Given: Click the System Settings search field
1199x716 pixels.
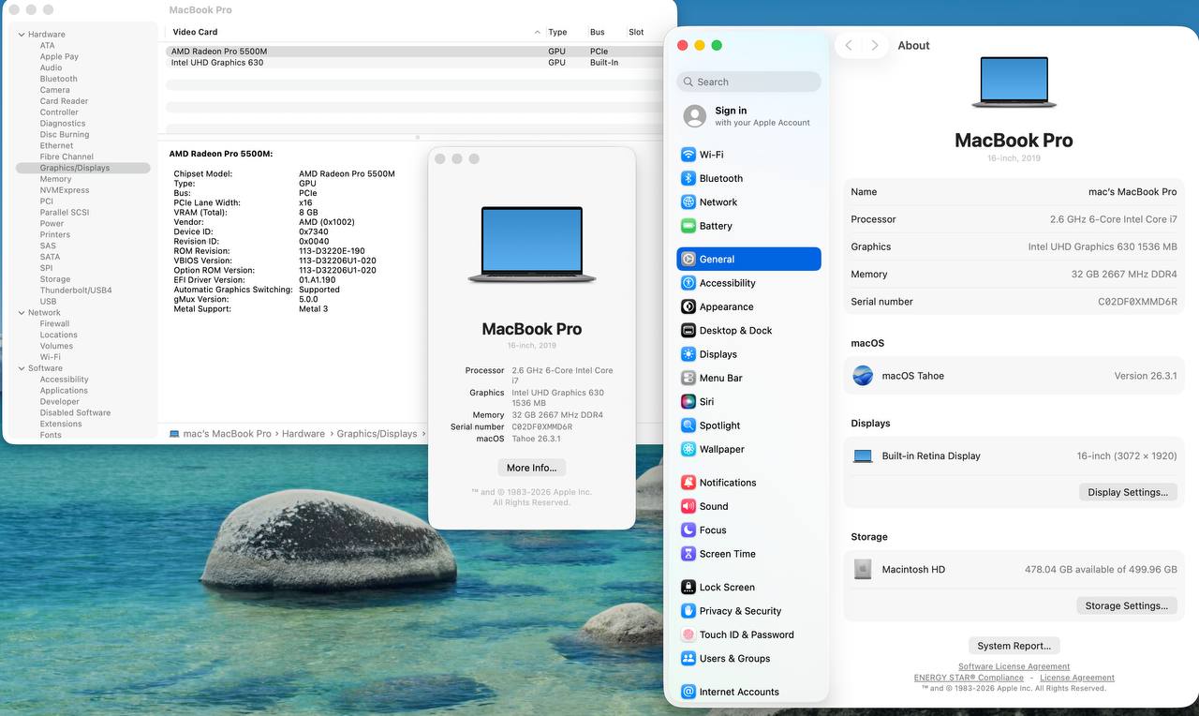Looking at the screenshot, I should tap(748, 82).
